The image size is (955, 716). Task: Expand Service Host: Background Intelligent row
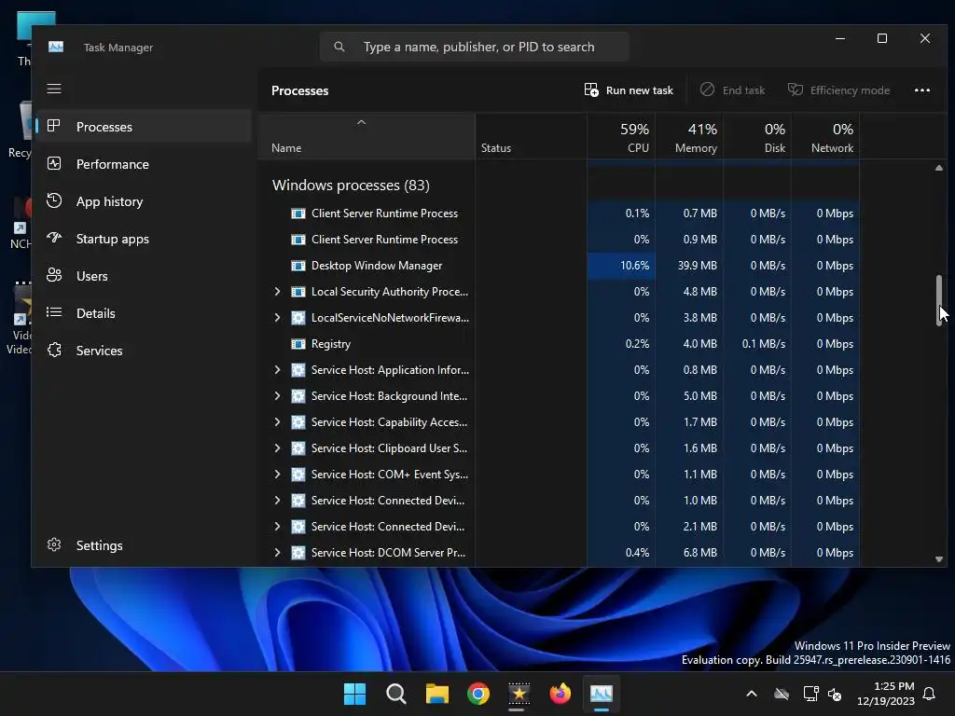277,395
